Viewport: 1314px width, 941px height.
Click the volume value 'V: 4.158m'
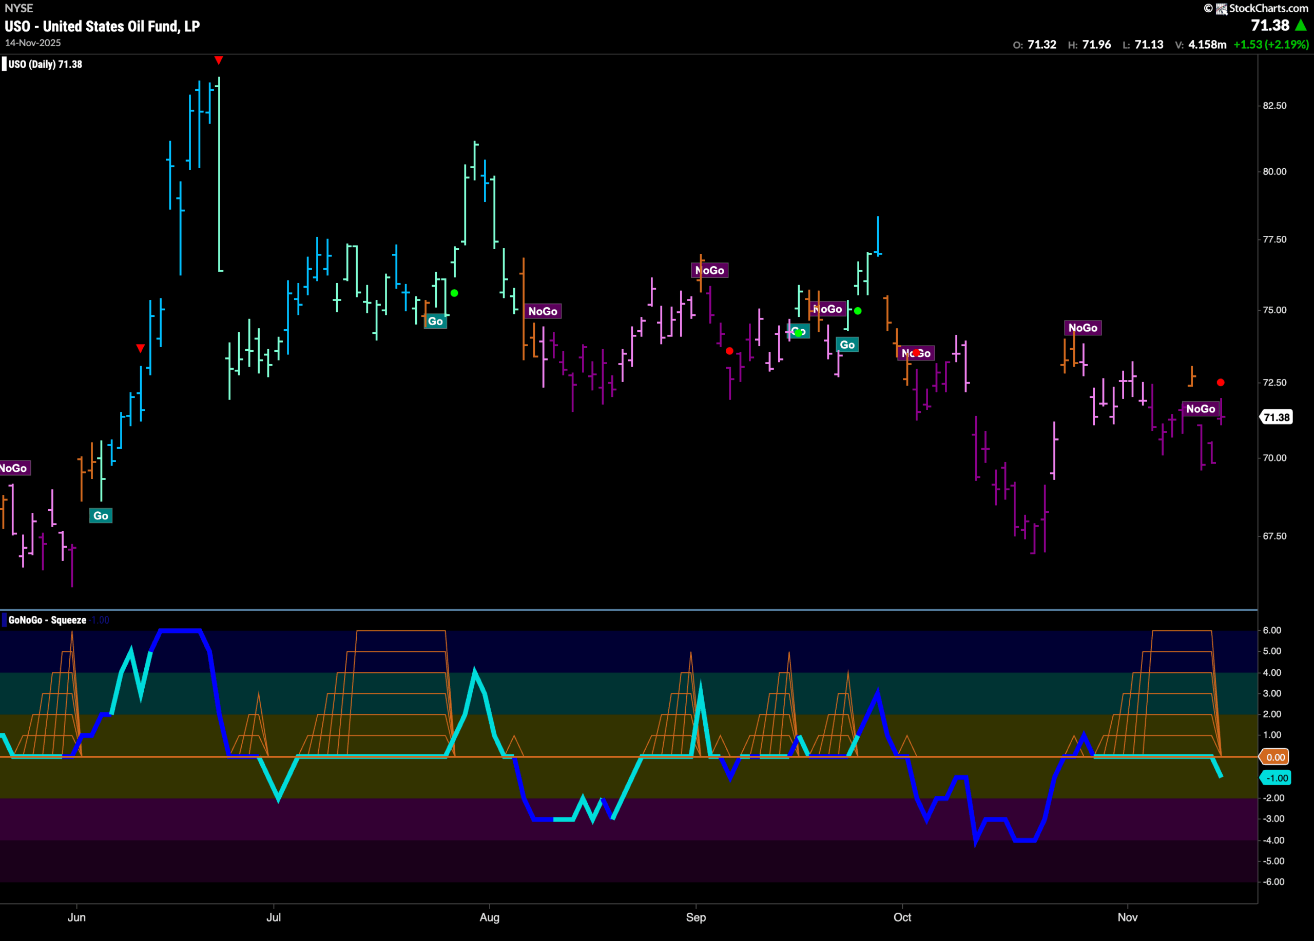point(1201,45)
